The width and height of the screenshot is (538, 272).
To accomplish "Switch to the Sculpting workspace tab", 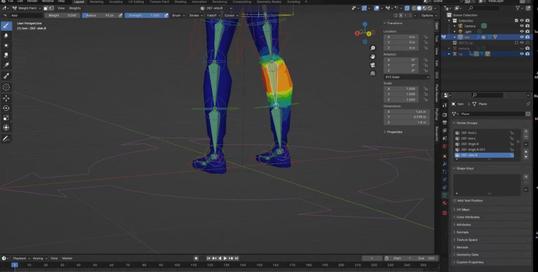I will coord(116,2).
